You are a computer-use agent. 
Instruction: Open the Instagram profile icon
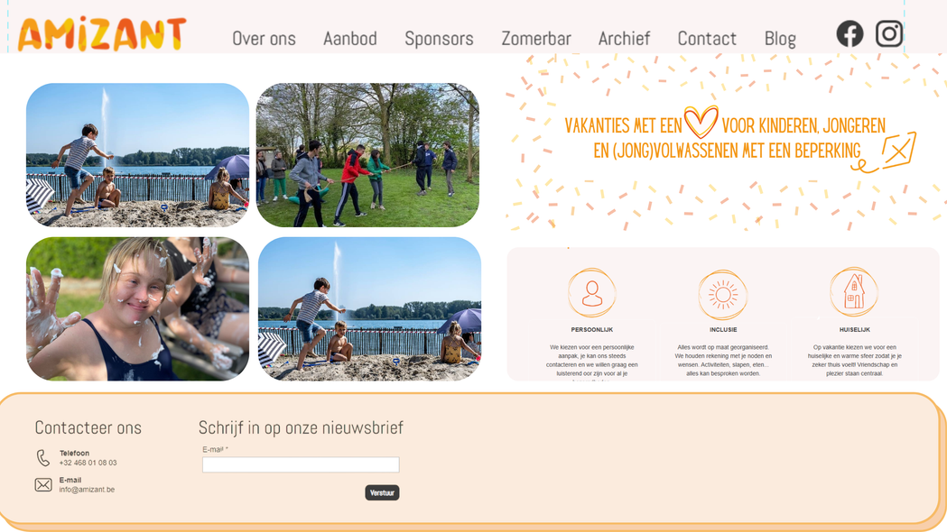click(889, 33)
